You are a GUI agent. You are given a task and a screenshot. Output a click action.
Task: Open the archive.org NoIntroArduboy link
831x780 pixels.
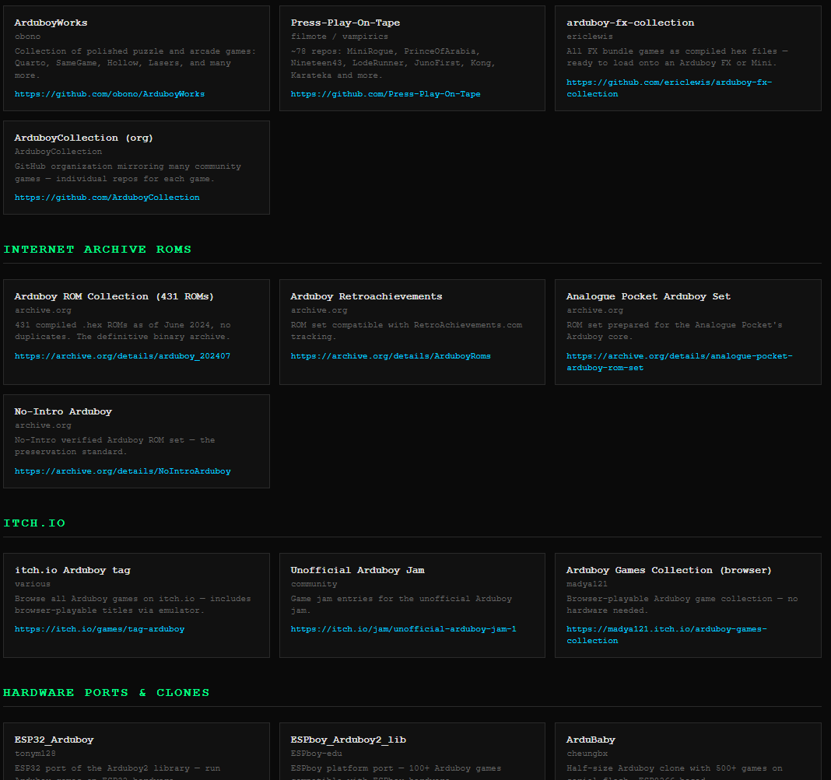(x=122, y=470)
